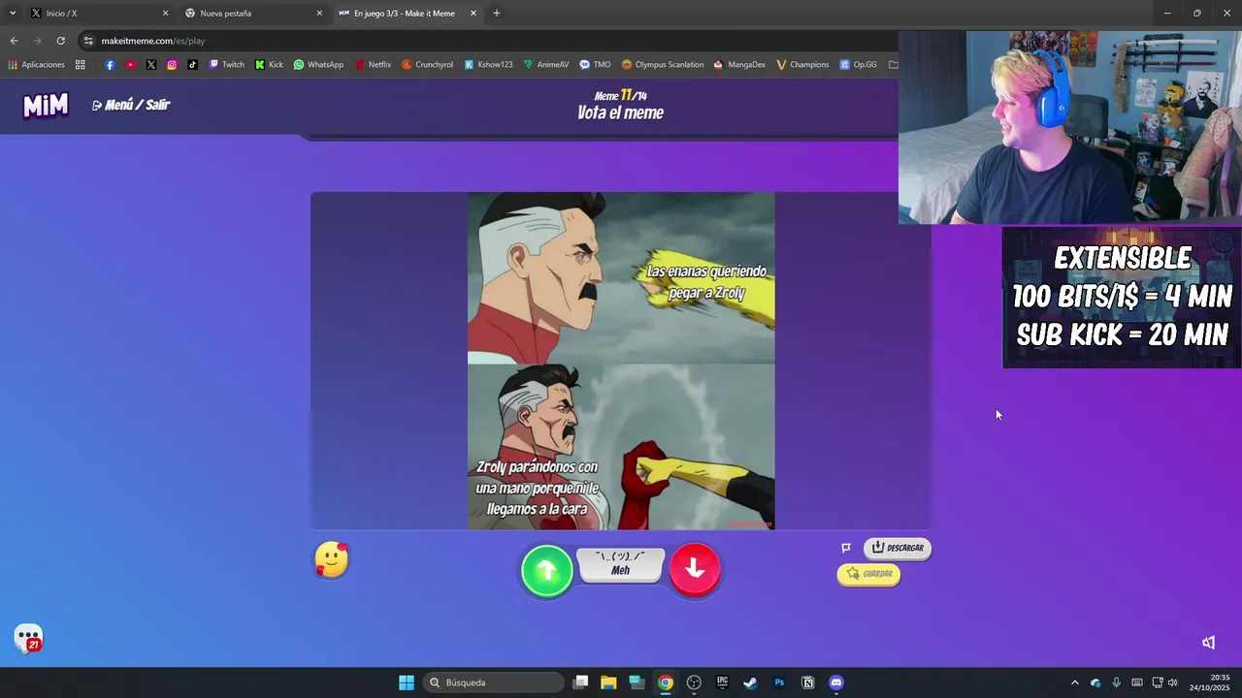Open the tab groups grid icon
This screenshot has height=698, width=1242.
pyautogui.click(x=81, y=65)
